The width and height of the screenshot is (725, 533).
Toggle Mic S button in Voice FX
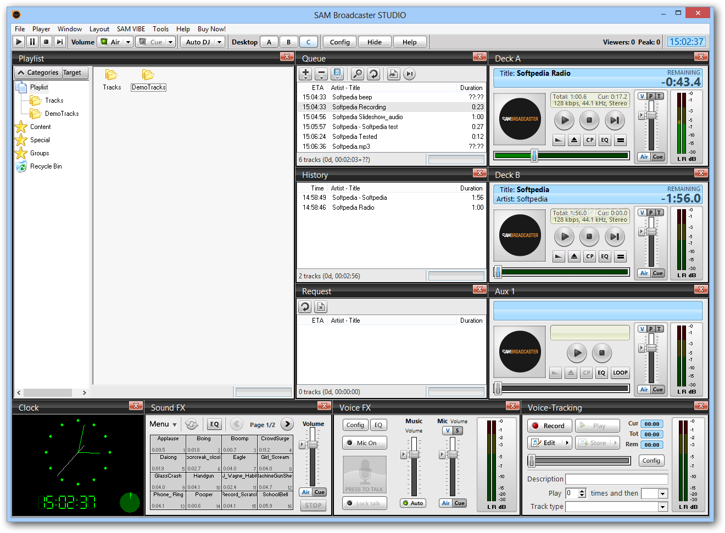coord(458,430)
